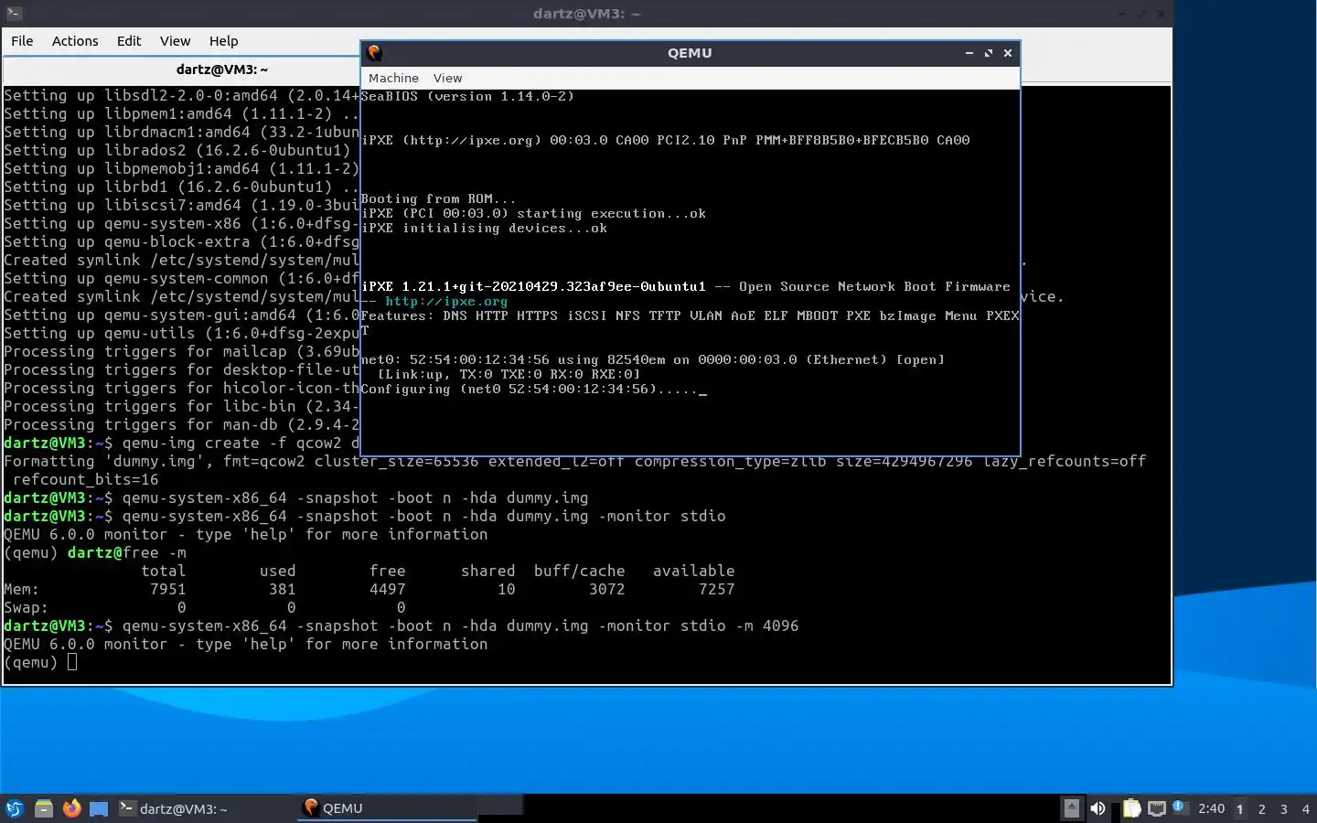Minimize the QEMU window
1317x823 pixels.
coord(969,53)
